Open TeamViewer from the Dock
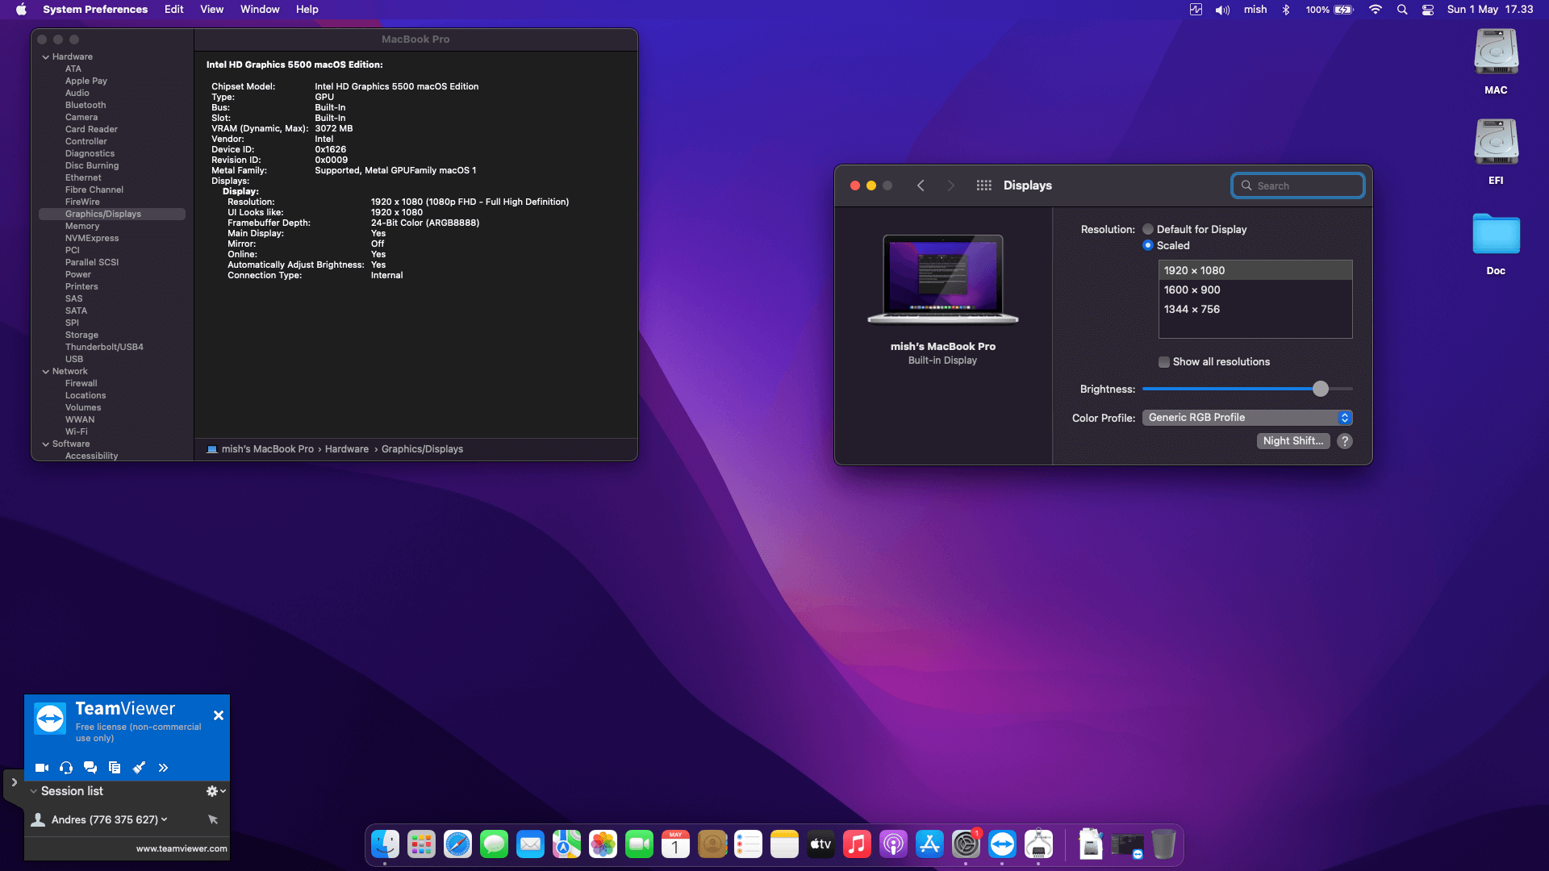The height and width of the screenshot is (871, 1549). (1002, 844)
